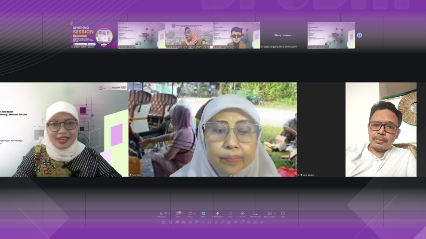The height and width of the screenshot is (239, 426).
Task: Select BPSDM Kaltim Sharing Session thumbnail
Action: click(94, 35)
